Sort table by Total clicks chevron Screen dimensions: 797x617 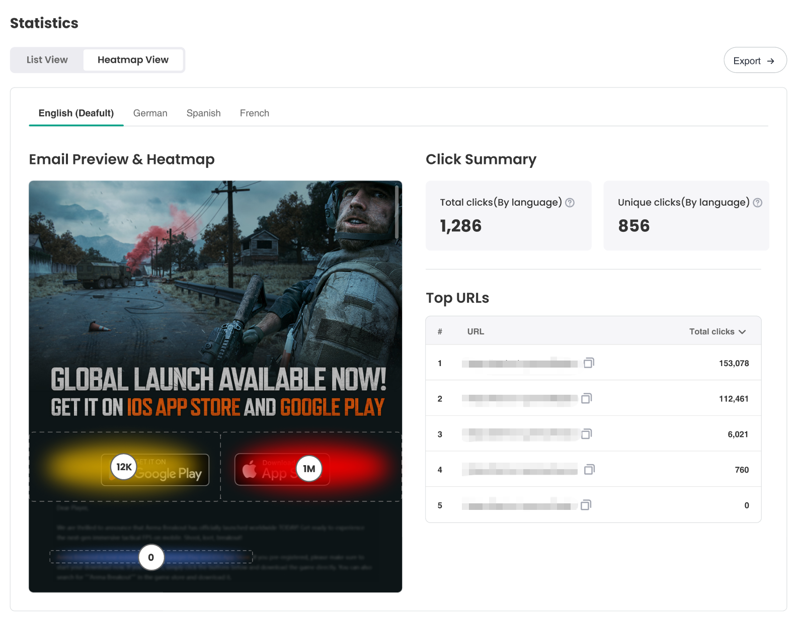click(x=742, y=332)
